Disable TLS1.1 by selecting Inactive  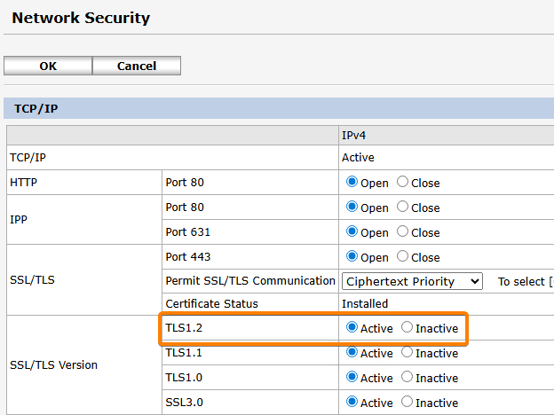(x=408, y=352)
